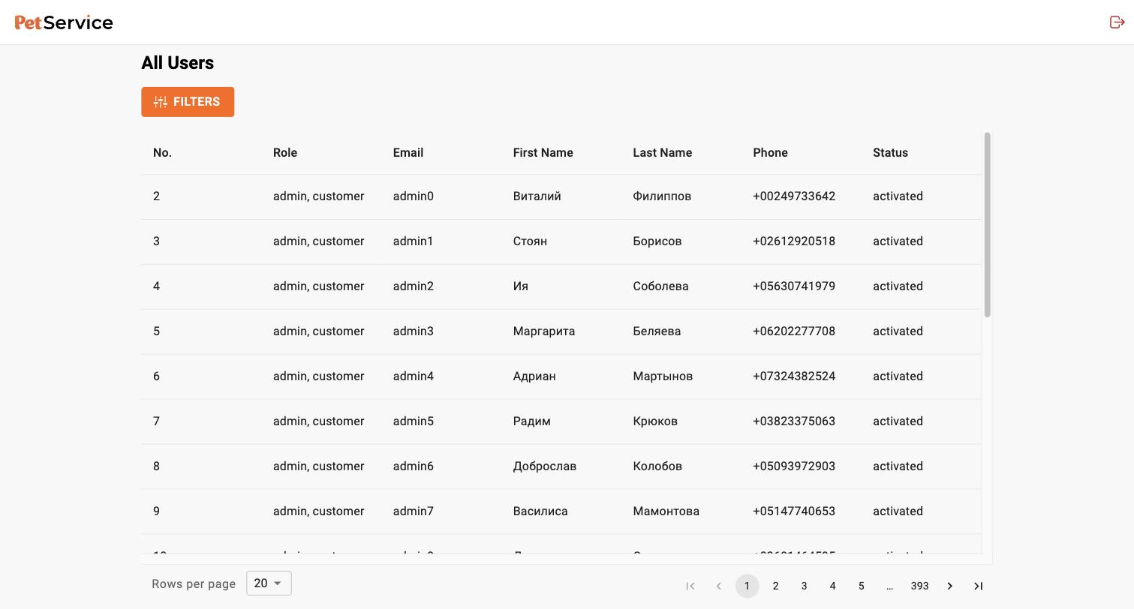Click phone number +06202277708
Image resolution: width=1134 pixels, height=609 pixels.
[x=794, y=331]
